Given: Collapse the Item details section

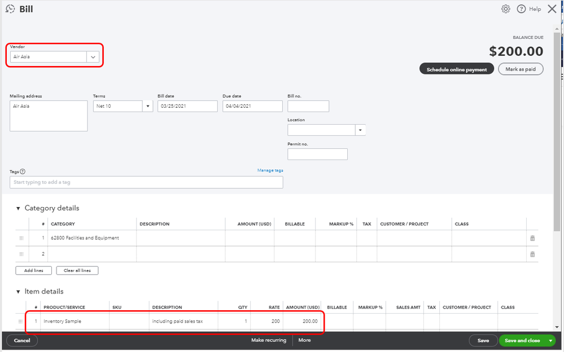Looking at the screenshot, I should point(18,292).
